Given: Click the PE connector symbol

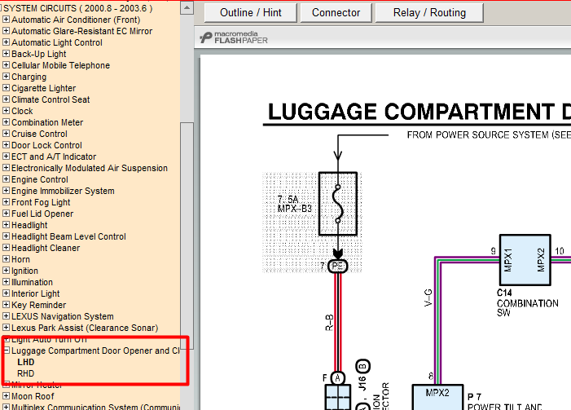Looking at the screenshot, I should [x=337, y=266].
